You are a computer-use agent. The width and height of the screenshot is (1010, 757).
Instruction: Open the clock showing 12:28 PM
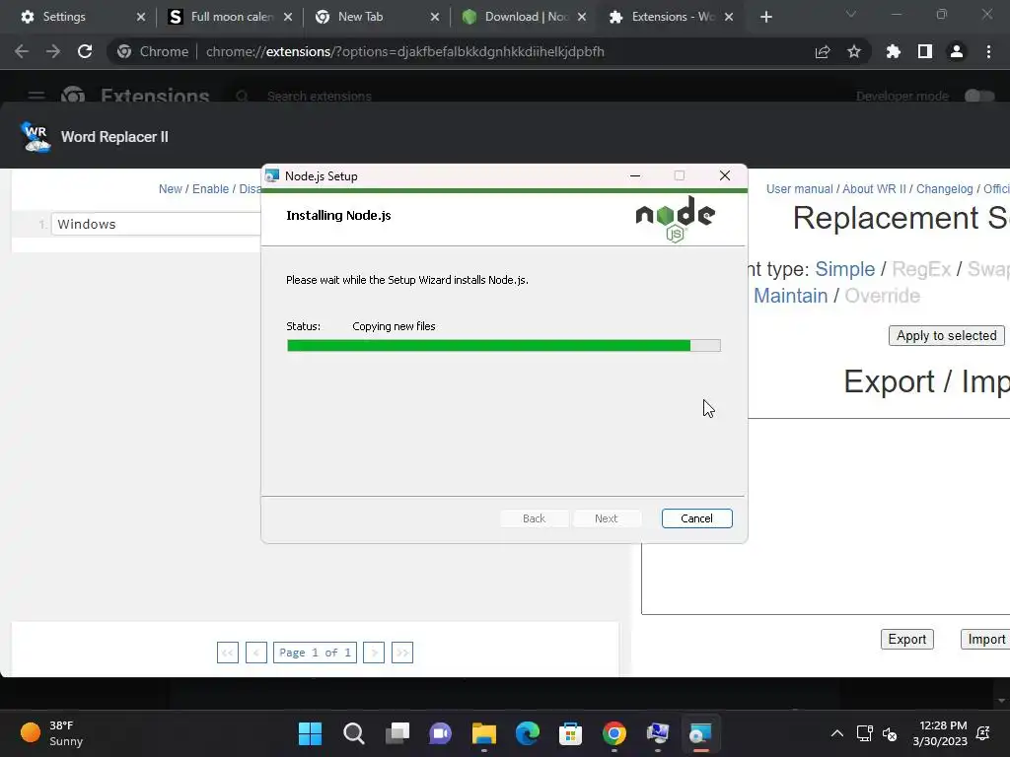pos(940,733)
